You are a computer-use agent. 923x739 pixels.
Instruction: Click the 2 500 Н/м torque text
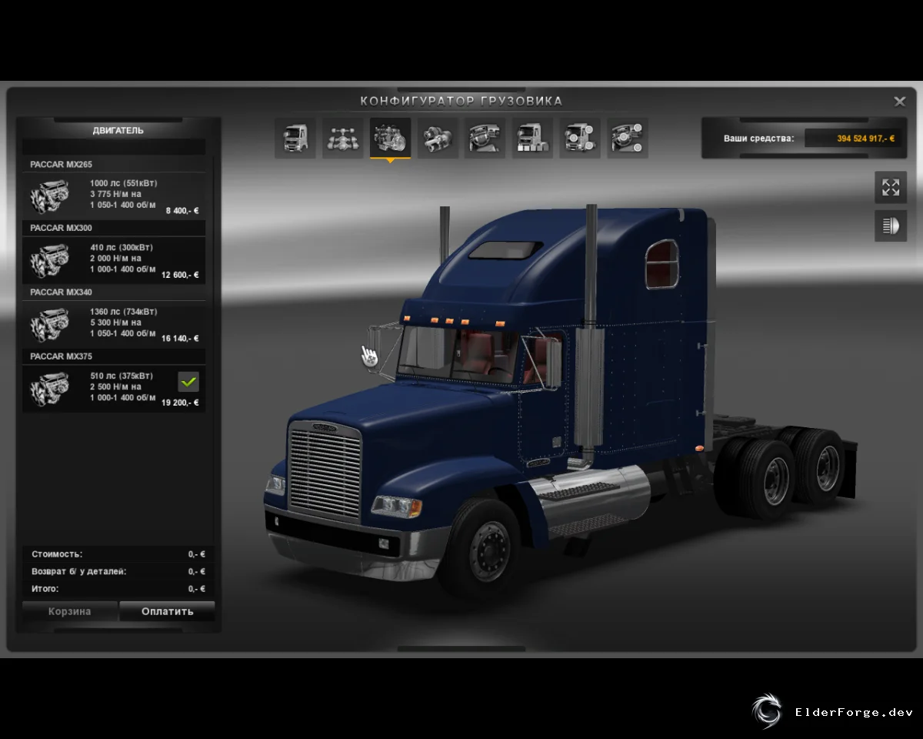(x=115, y=386)
